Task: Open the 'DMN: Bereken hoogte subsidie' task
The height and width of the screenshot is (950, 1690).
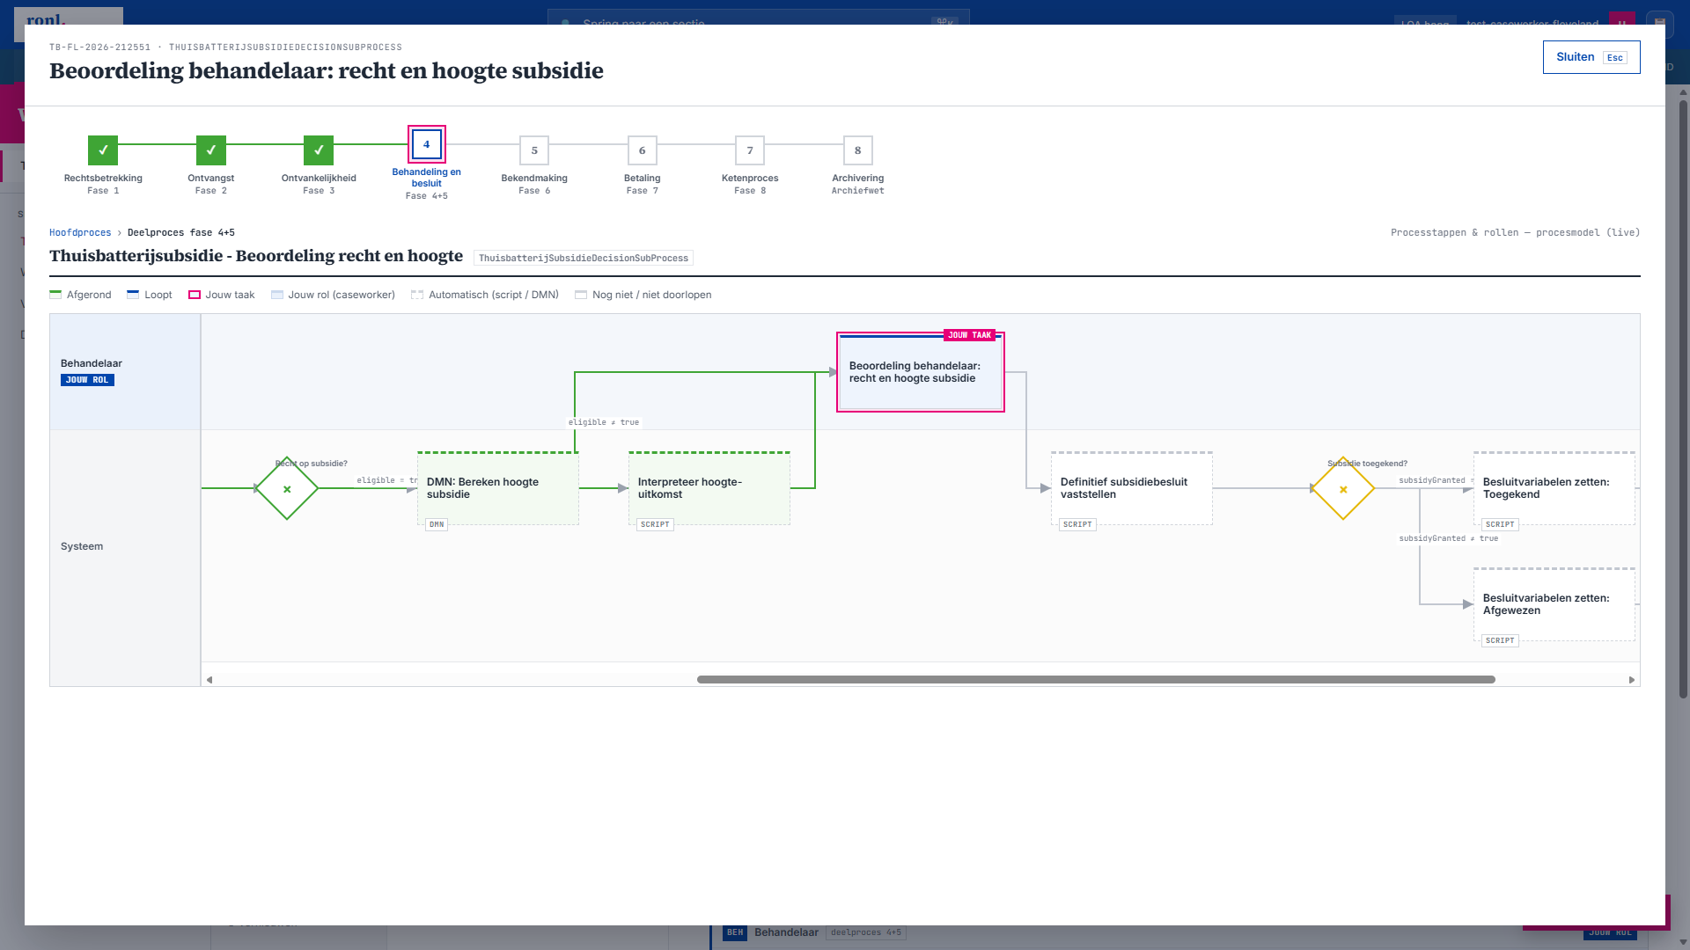Action: (498, 488)
